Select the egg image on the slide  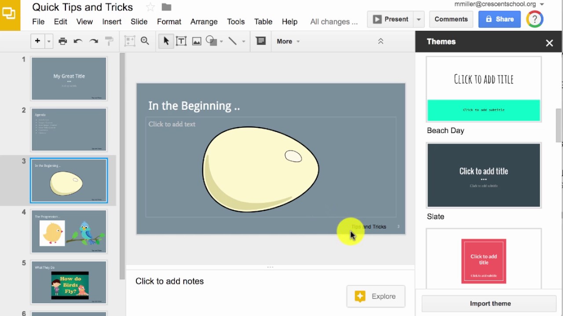pos(260,169)
